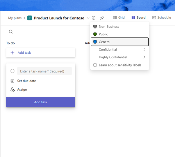Pin the plan with the pushpin icon
Screen dimensions: 175x157
coord(102,18)
